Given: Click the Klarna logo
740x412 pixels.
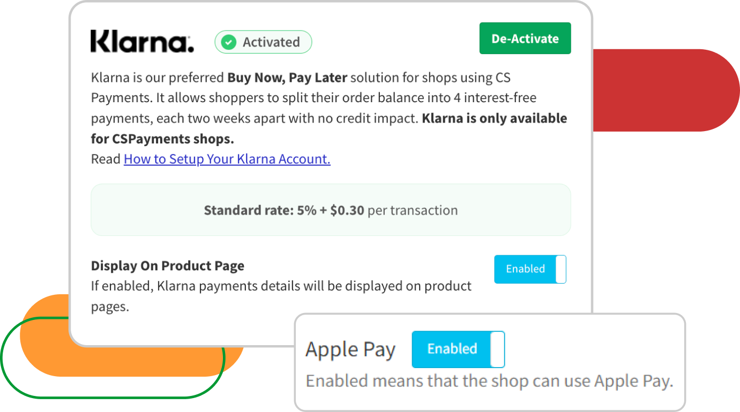Looking at the screenshot, I should (x=142, y=42).
